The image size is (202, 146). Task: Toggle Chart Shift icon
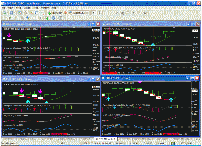40,18
